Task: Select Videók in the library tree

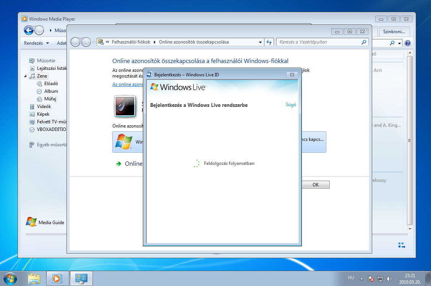Action: [x=44, y=107]
